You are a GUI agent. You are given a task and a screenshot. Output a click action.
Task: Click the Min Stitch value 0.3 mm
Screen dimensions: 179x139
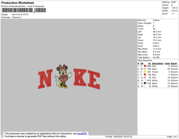click(x=156, y=52)
